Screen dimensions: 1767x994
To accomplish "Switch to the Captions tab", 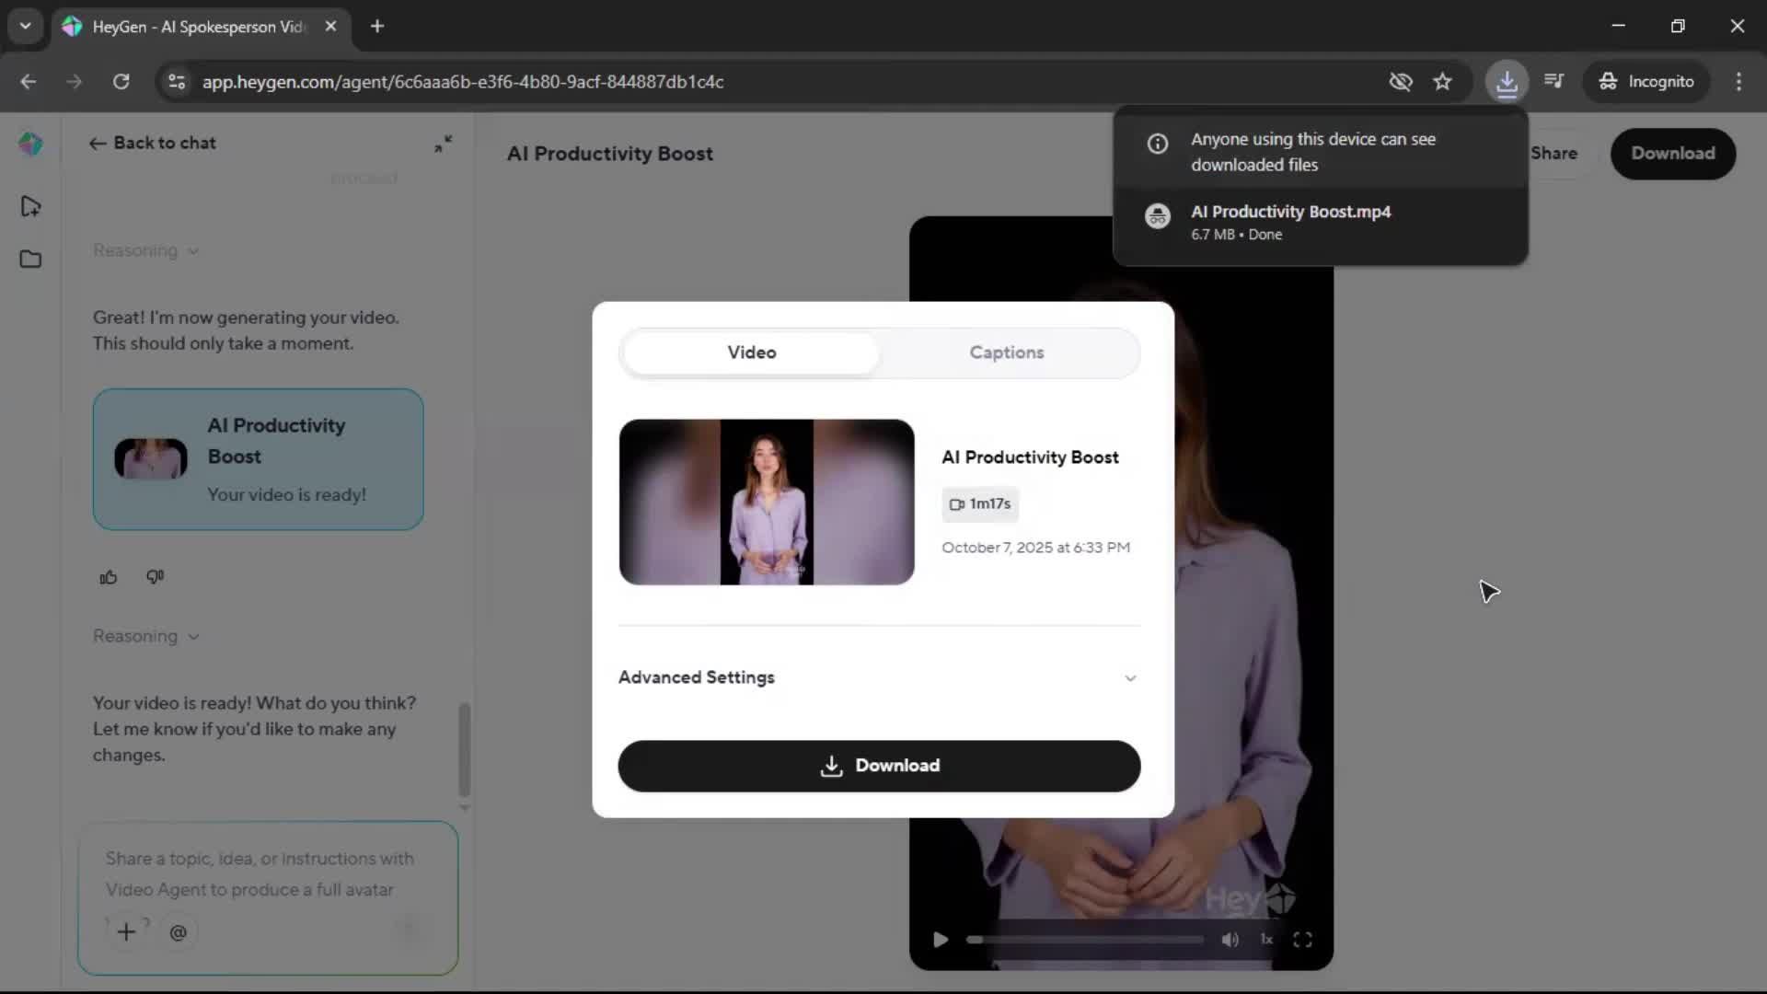I will coord(1006,353).
